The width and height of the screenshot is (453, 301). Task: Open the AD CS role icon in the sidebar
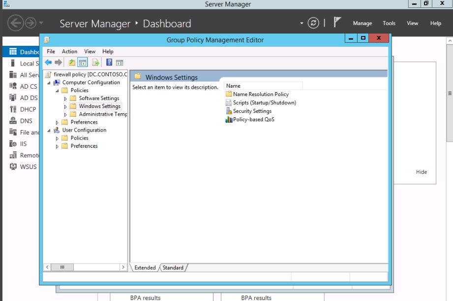tap(13, 86)
